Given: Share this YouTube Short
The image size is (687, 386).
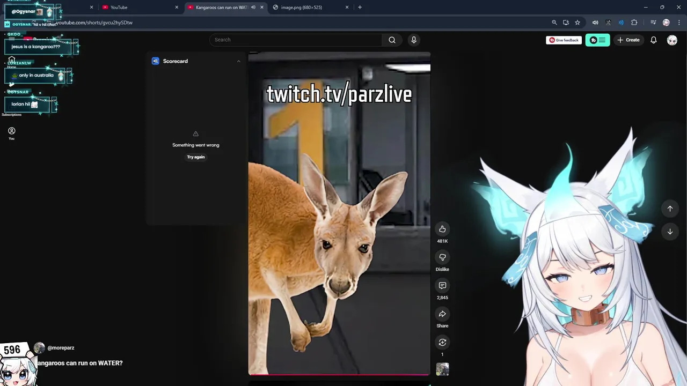Looking at the screenshot, I should pyautogui.click(x=442, y=314).
